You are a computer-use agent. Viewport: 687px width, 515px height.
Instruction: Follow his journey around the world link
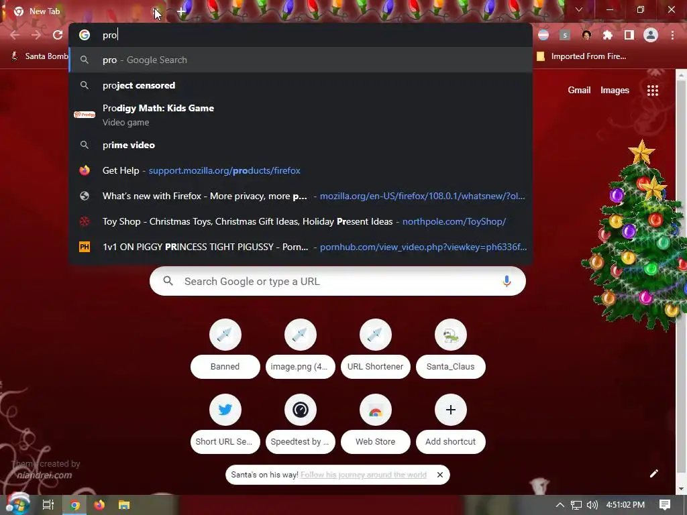[363, 475]
